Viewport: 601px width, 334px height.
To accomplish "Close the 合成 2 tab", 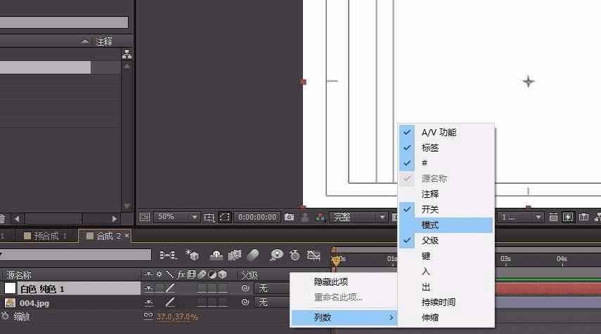I will (127, 235).
